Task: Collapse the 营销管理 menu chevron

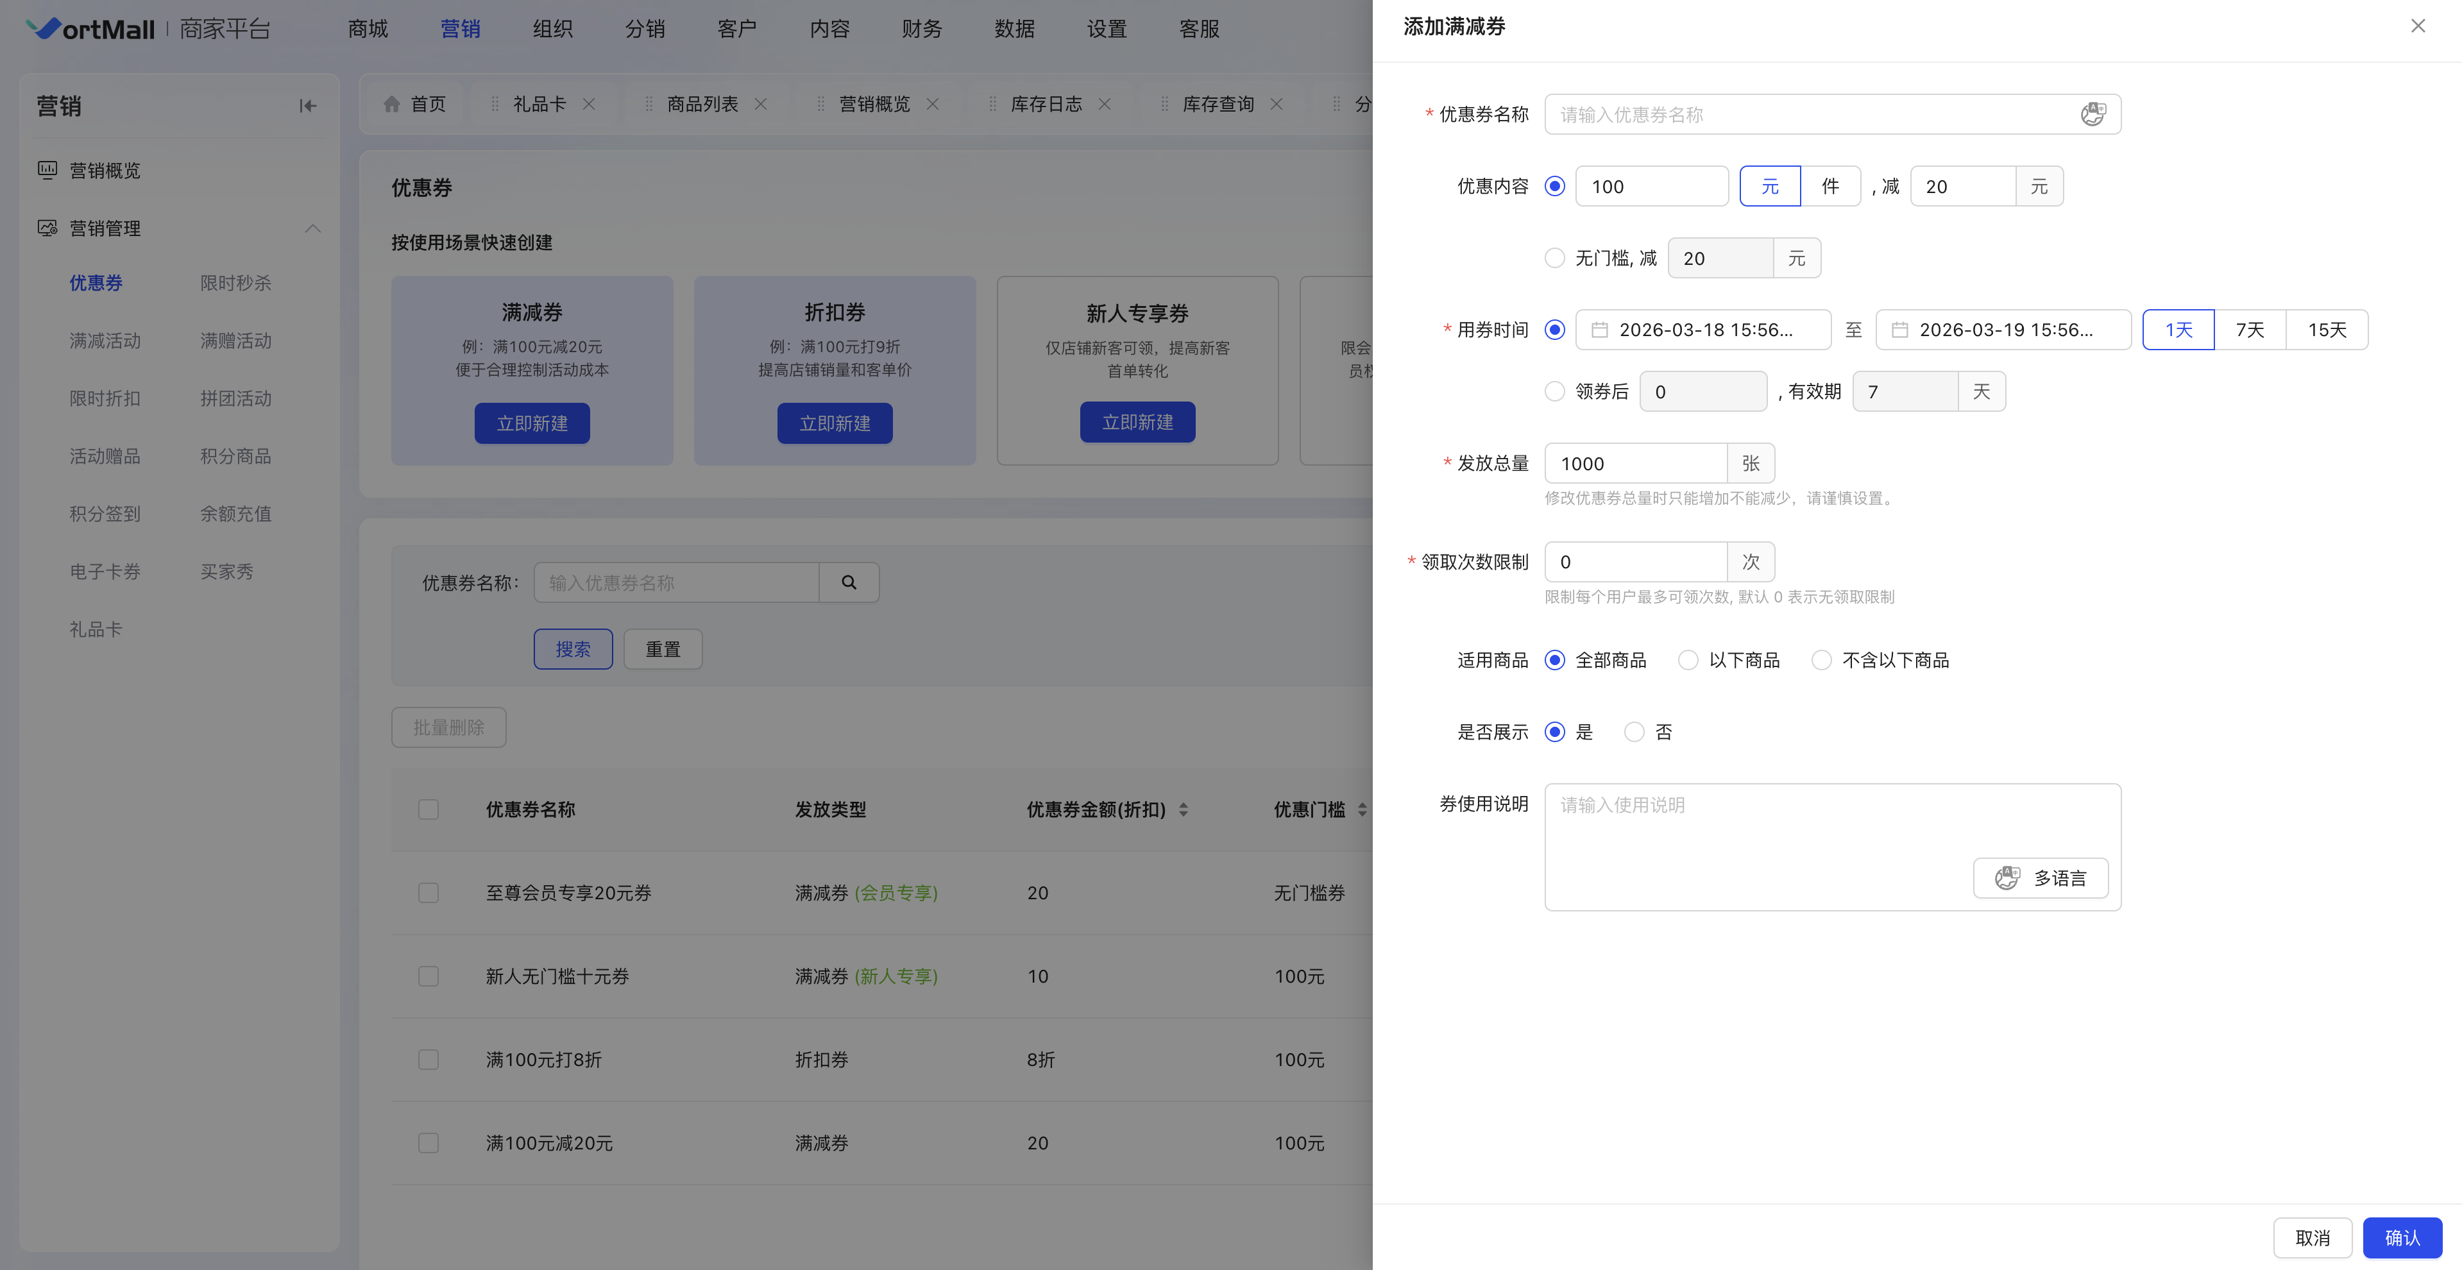Action: [x=312, y=228]
